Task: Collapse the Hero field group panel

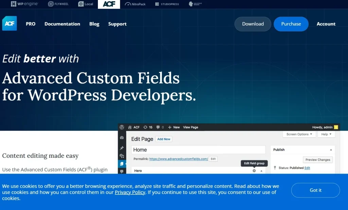Action: 261,171
